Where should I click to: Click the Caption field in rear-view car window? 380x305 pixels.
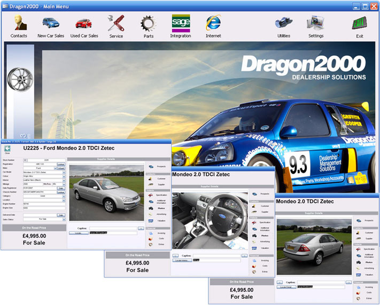[x=321, y=283]
